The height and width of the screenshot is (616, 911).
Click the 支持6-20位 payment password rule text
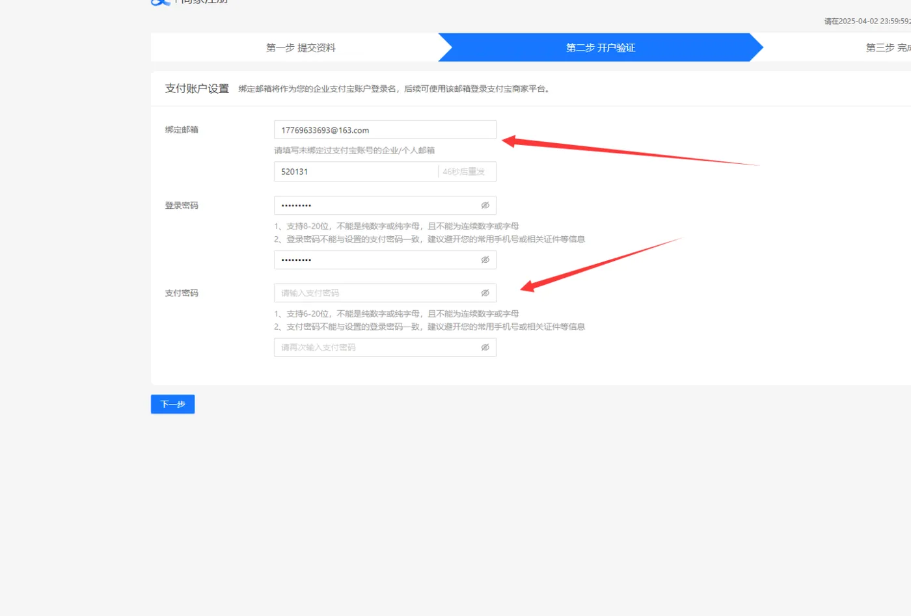point(396,314)
